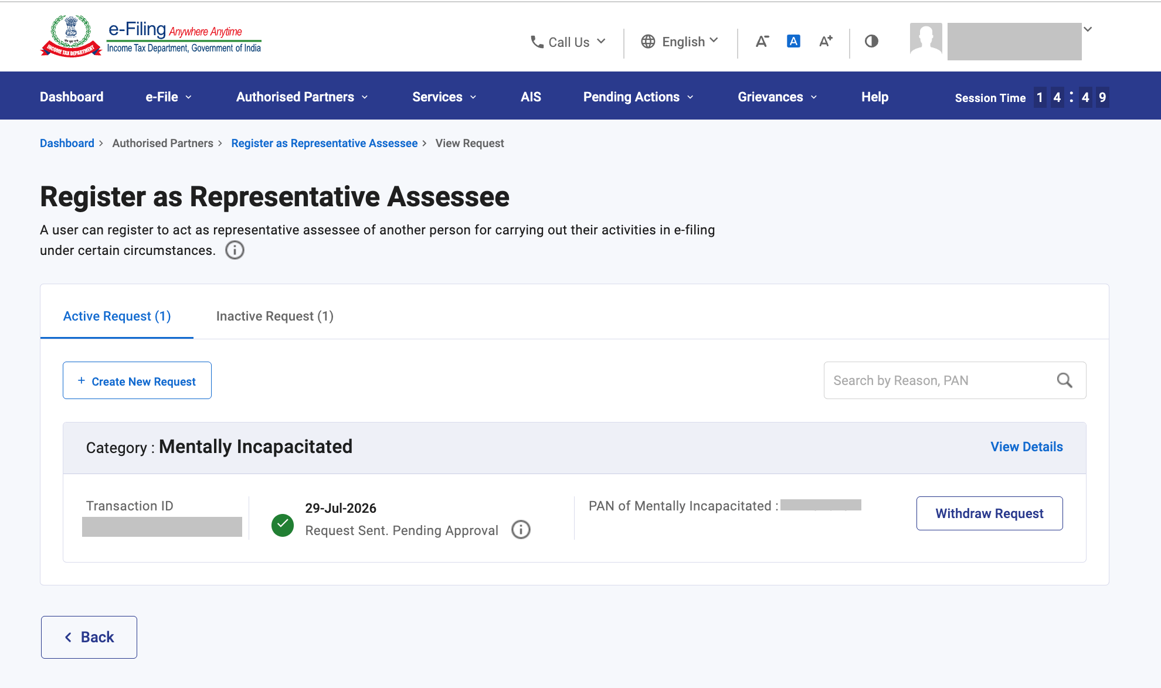Click the plus icon in Create New Request
The width and height of the screenshot is (1161, 688).
click(82, 380)
